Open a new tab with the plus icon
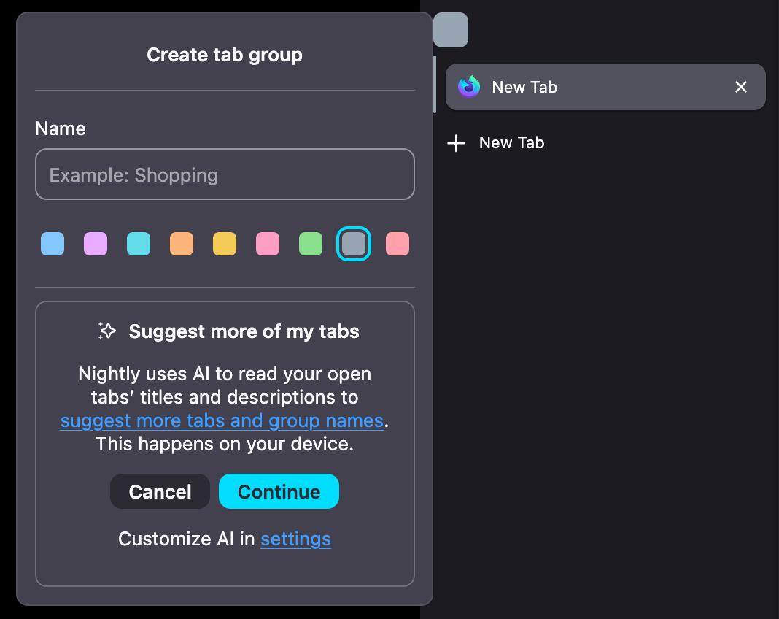This screenshot has height=619, width=779. pos(456,143)
